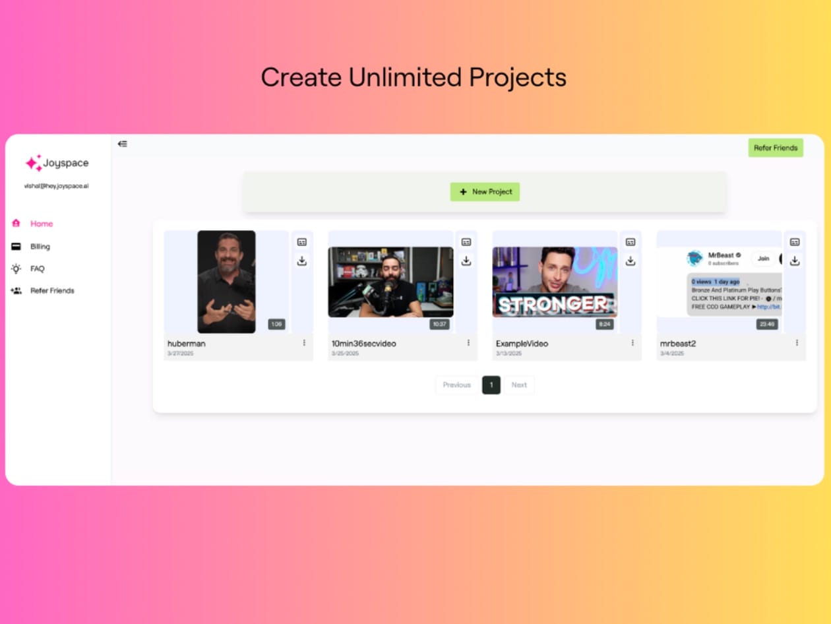831x624 pixels.
Task: Collapse the sidebar with the menu toggle icon
Action: [x=122, y=144]
